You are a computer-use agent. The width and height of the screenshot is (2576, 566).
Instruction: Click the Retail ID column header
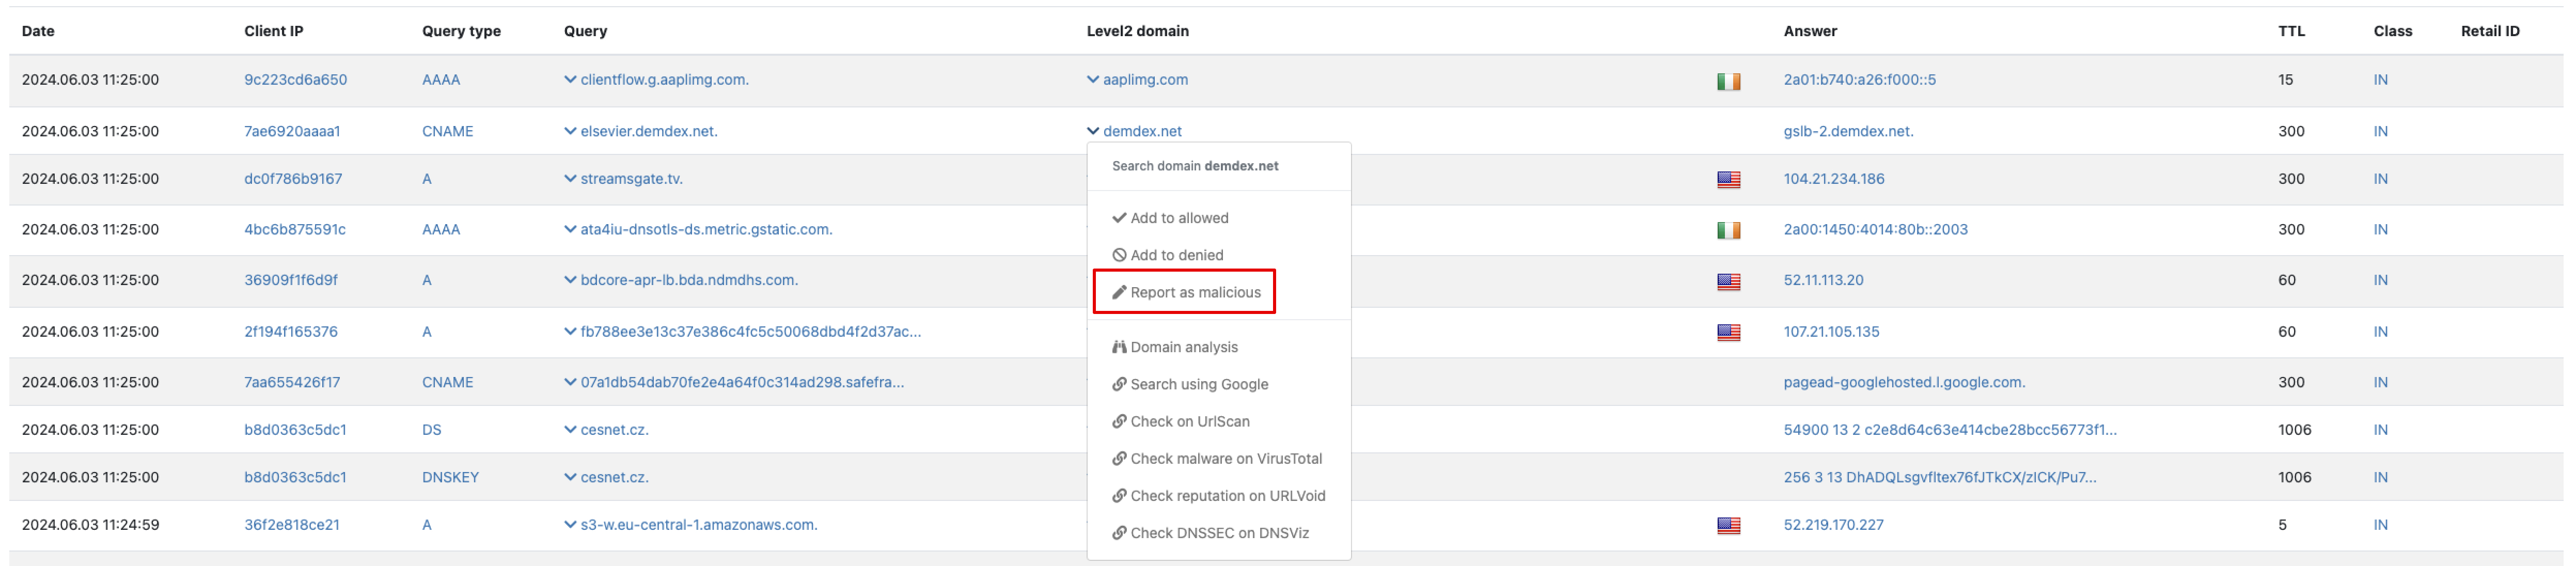2489,31
